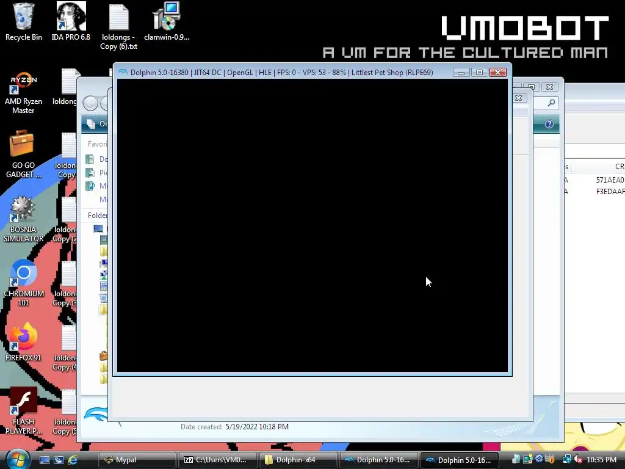Click Switch between windows quick launch icon
This screenshot has width=625, height=469.
(x=58, y=460)
